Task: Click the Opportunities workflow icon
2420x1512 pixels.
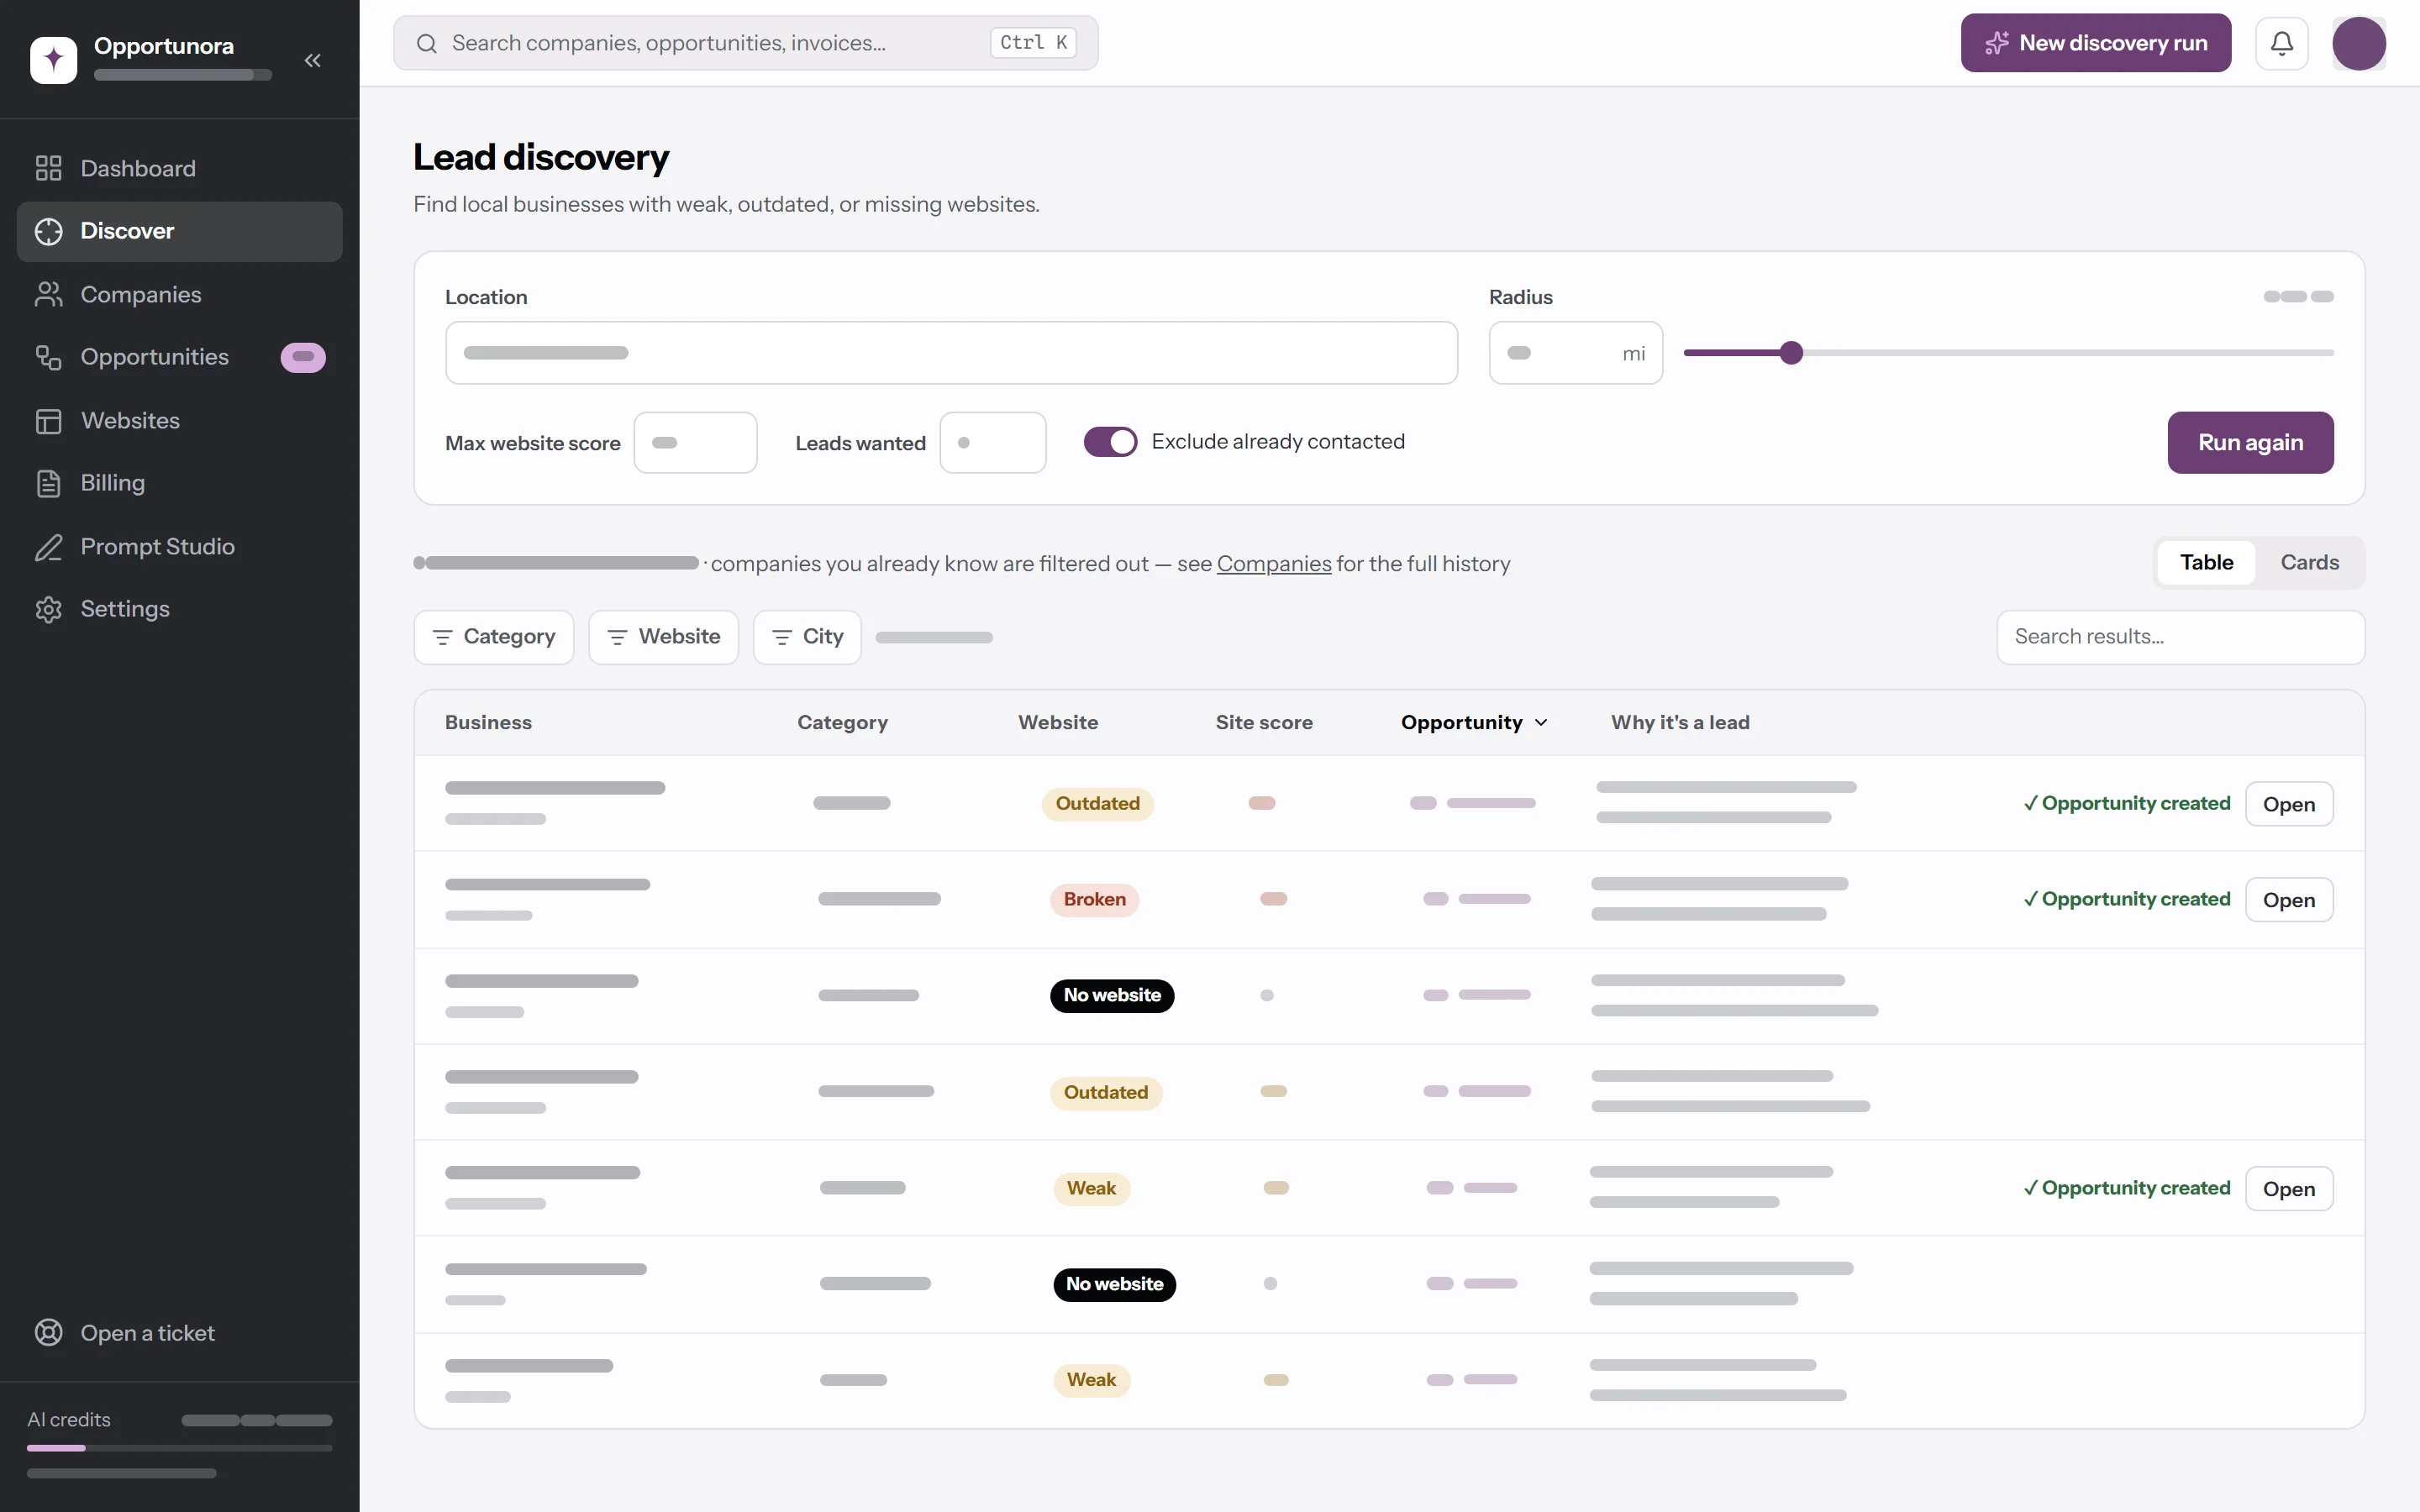Action: click(48, 357)
